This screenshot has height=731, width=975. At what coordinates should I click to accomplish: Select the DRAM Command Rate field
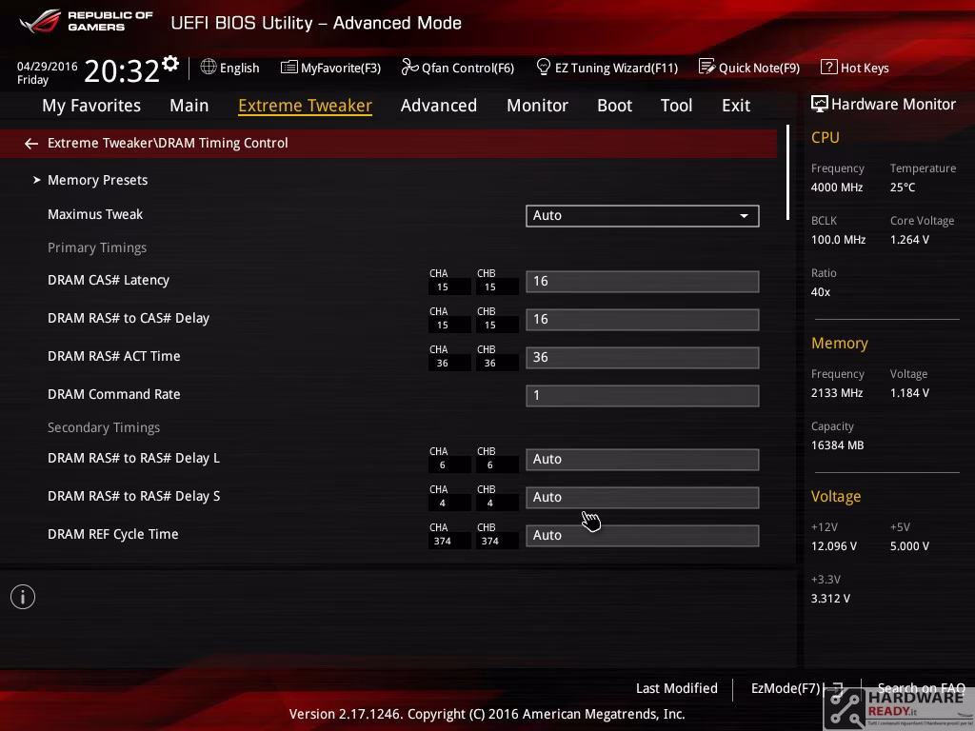tap(643, 395)
